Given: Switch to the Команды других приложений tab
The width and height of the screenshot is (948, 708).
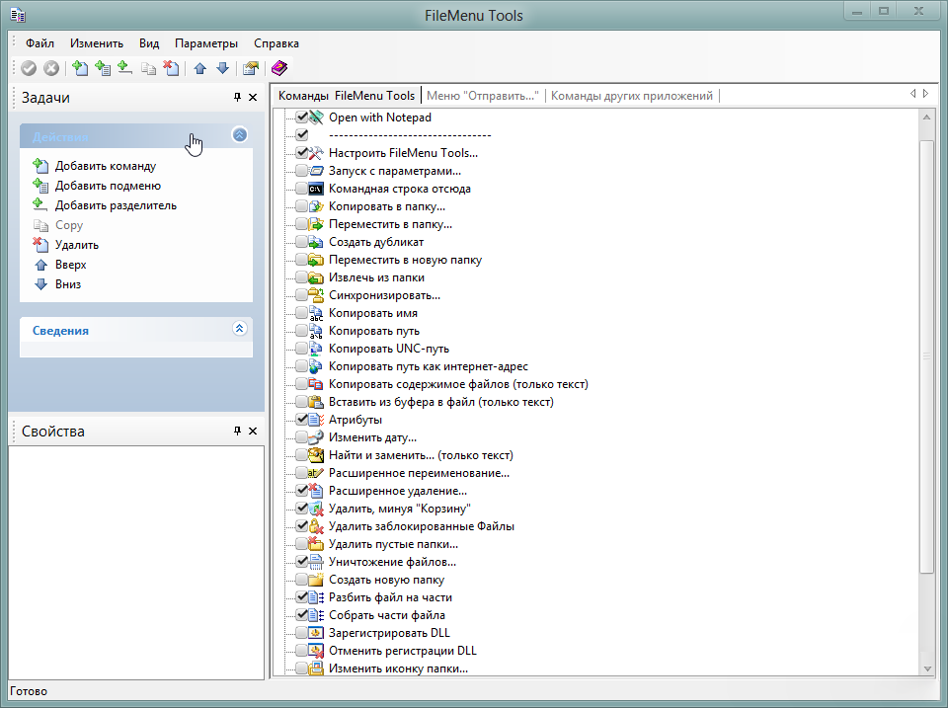Looking at the screenshot, I should [632, 96].
